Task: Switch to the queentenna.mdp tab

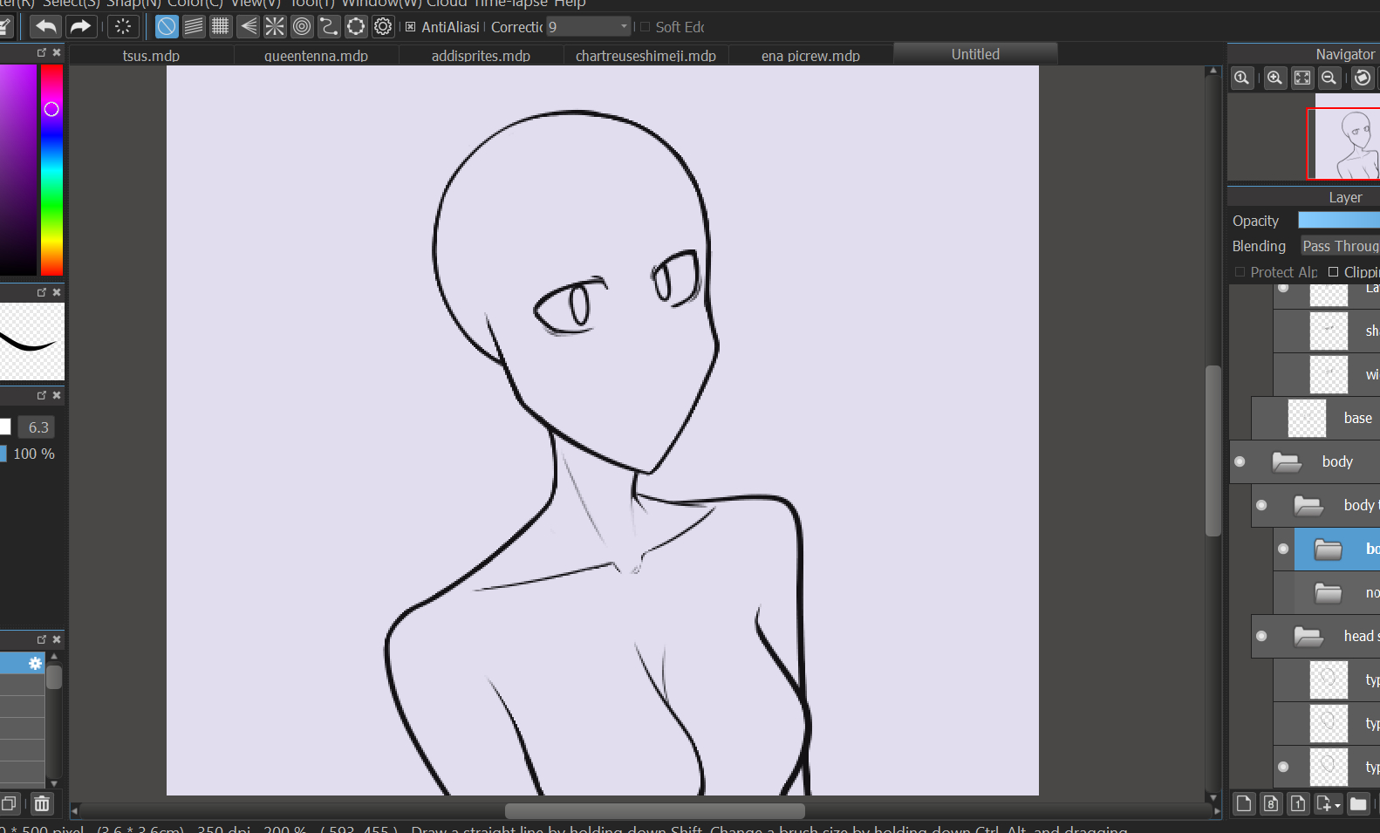Action: 316,56
